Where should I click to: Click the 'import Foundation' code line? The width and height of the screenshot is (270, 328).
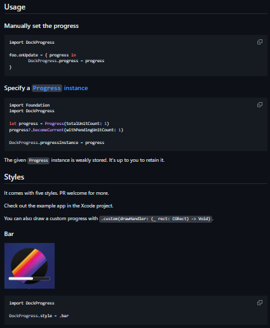click(29, 105)
